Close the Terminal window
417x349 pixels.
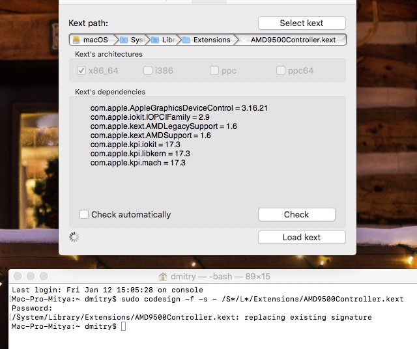click(x=18, y=276)
